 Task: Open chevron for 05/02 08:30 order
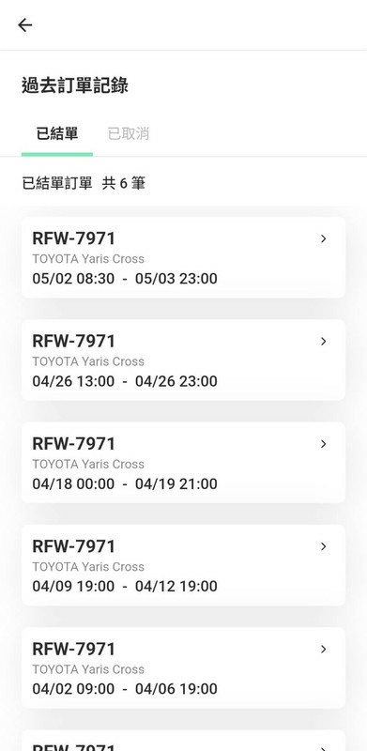324,238
